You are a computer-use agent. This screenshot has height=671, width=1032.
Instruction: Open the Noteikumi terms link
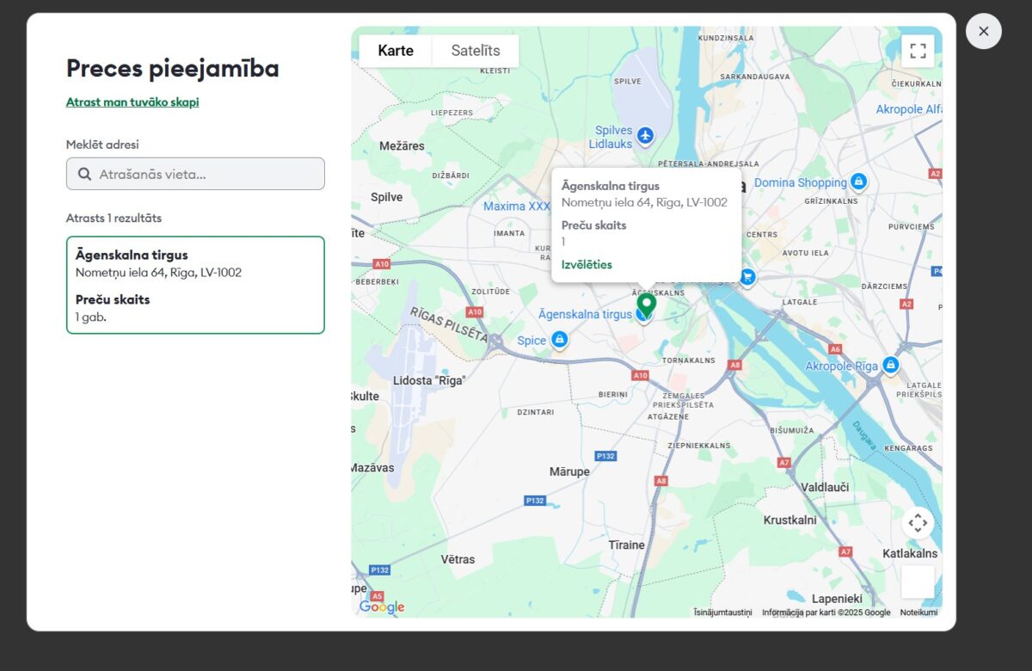(918, 613)
